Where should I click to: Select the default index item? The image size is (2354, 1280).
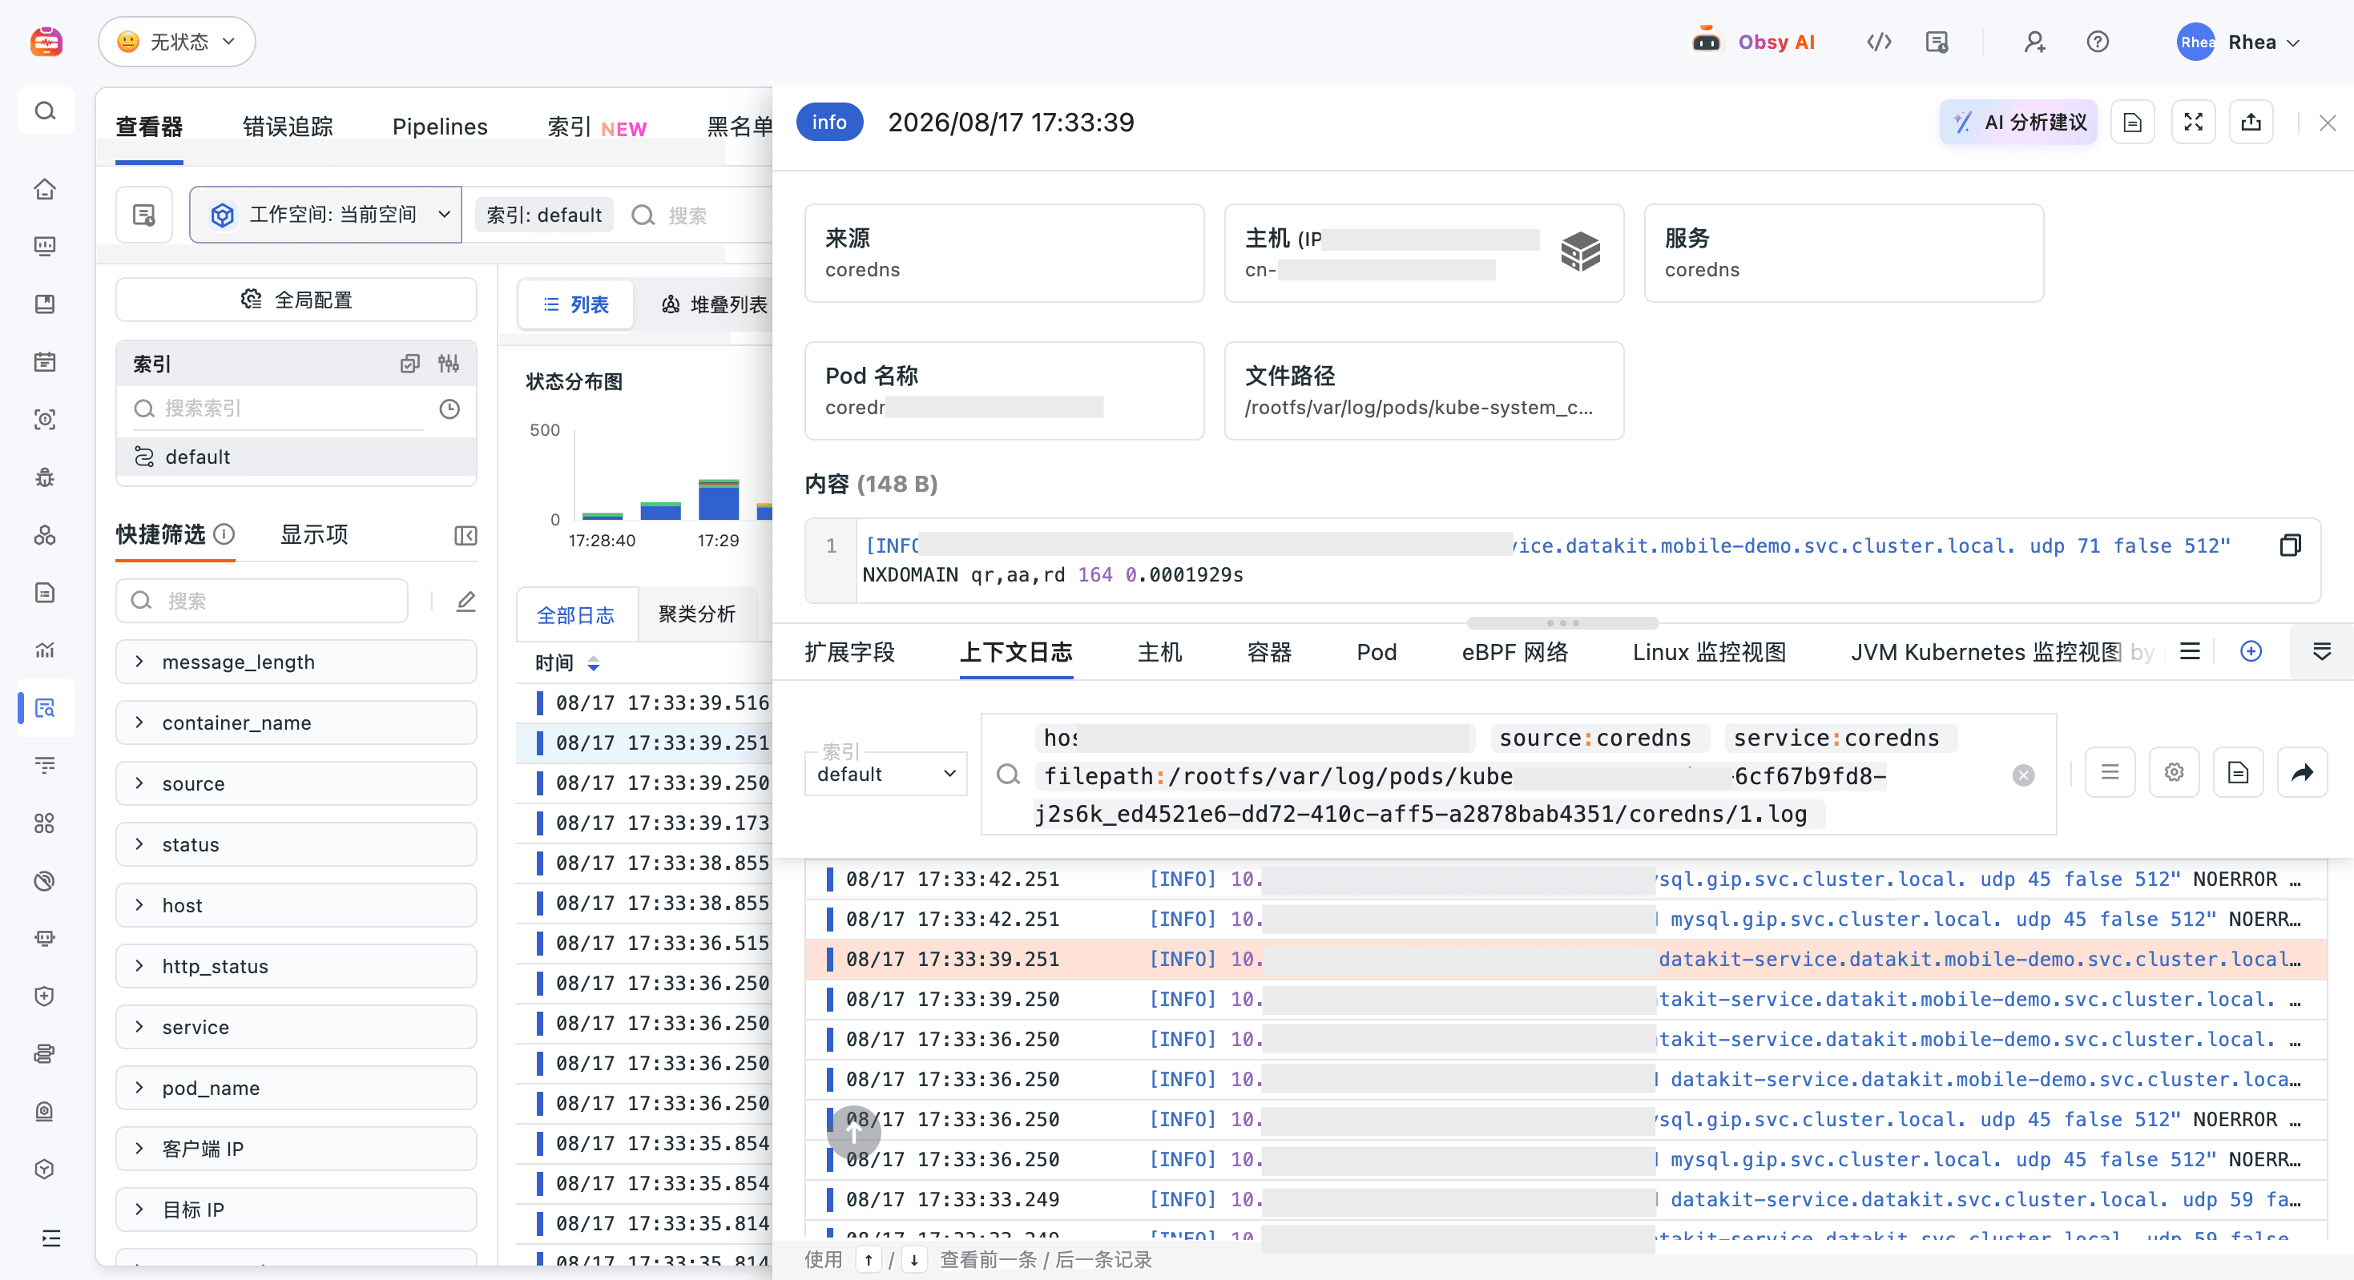click(x=296, y=457)
